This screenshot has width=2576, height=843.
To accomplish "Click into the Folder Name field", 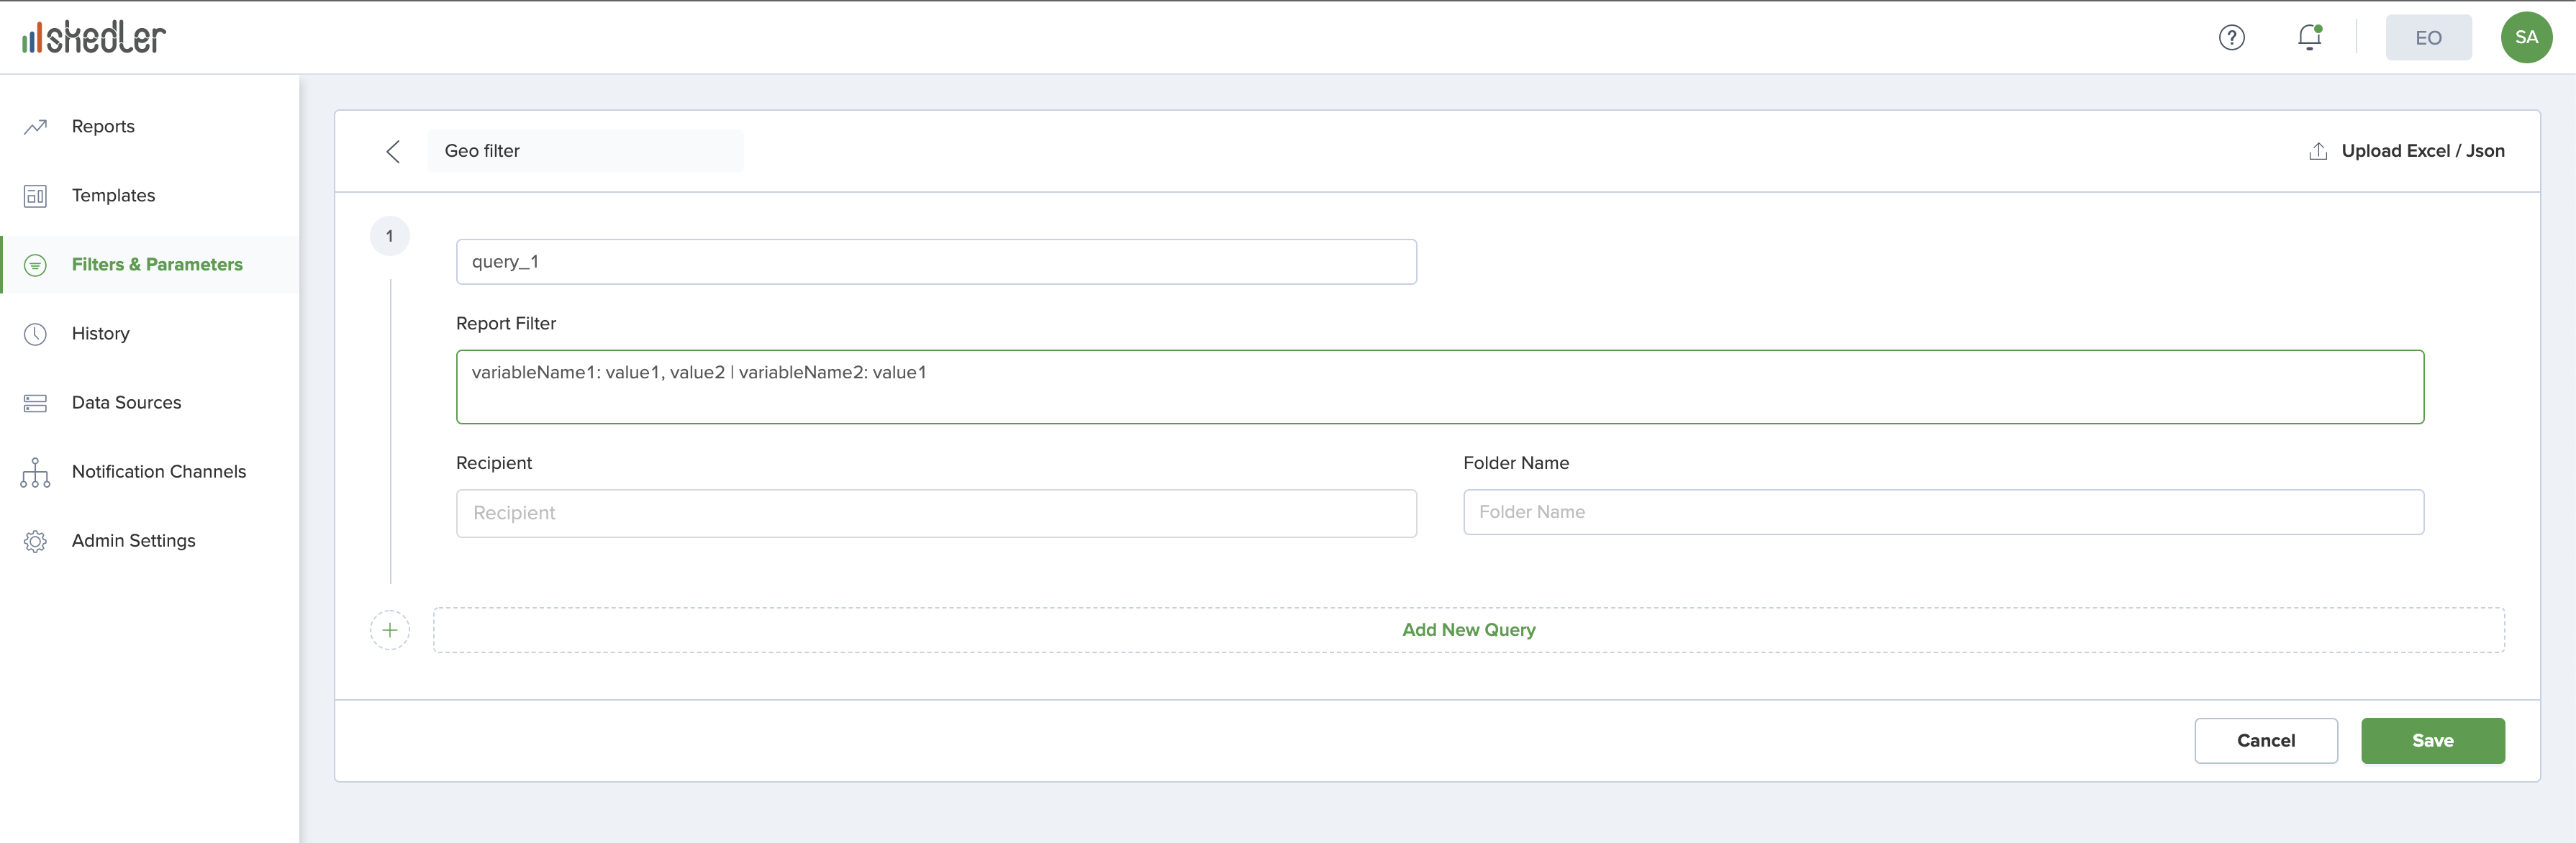I will pyautogui.click(x=1942, y=512).
